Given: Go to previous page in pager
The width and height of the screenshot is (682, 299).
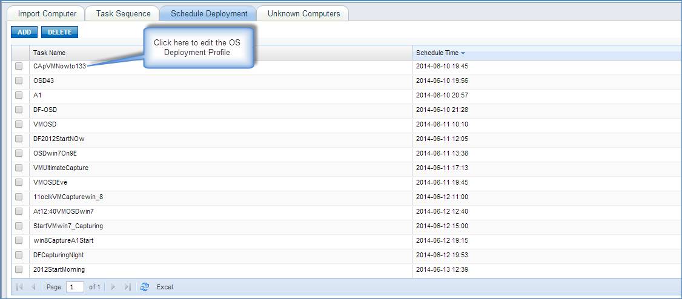Looking at the screenshot, I should (33, 287).
